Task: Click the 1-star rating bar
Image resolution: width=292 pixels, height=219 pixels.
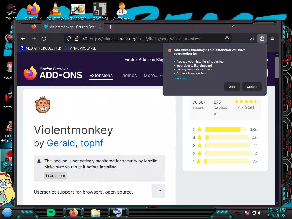Action: 226,161
